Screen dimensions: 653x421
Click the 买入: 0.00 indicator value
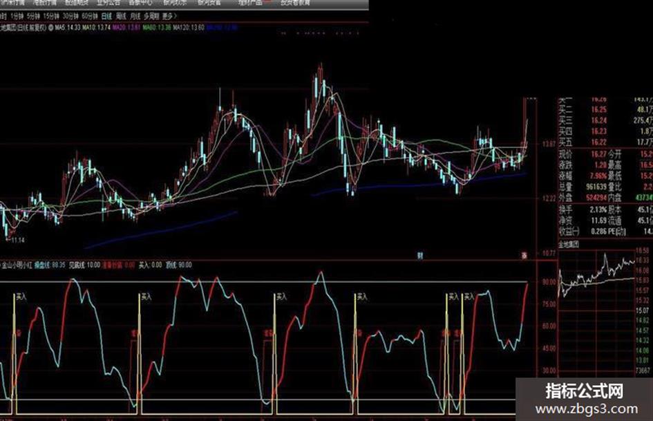(151, 265)
